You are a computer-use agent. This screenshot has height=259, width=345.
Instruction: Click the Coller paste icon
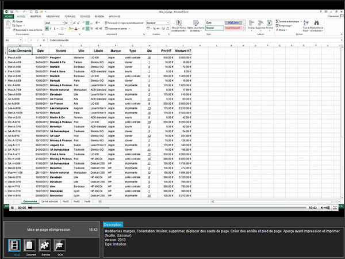point(8,24)
